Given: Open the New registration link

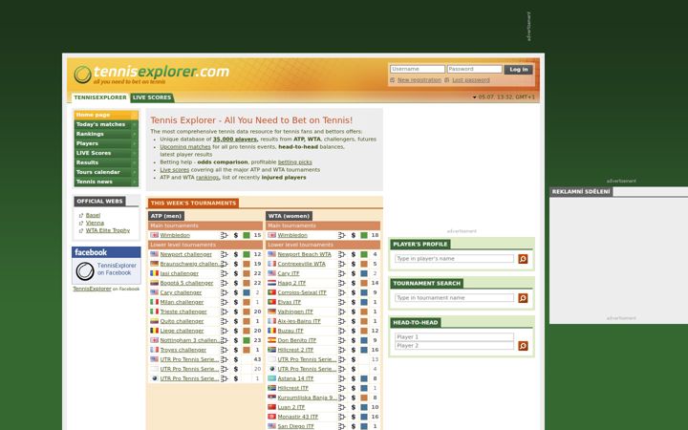Looking at the screenshot, I should coord(419,80).
